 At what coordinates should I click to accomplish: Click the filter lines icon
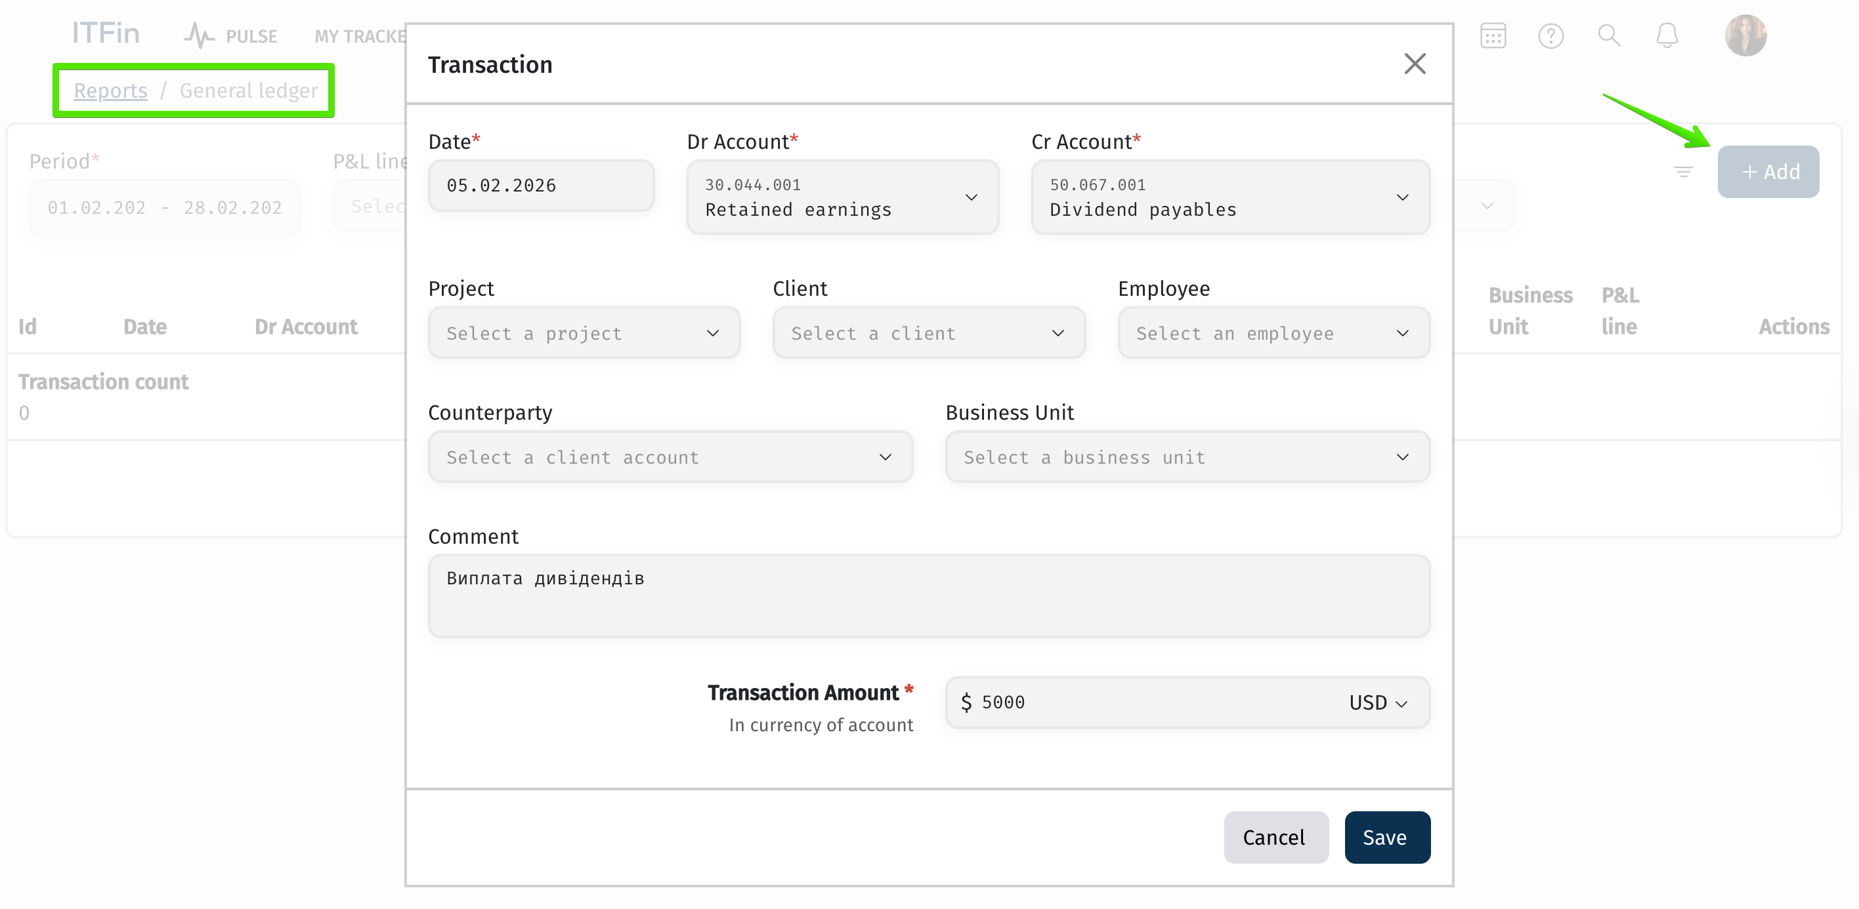1683,172
